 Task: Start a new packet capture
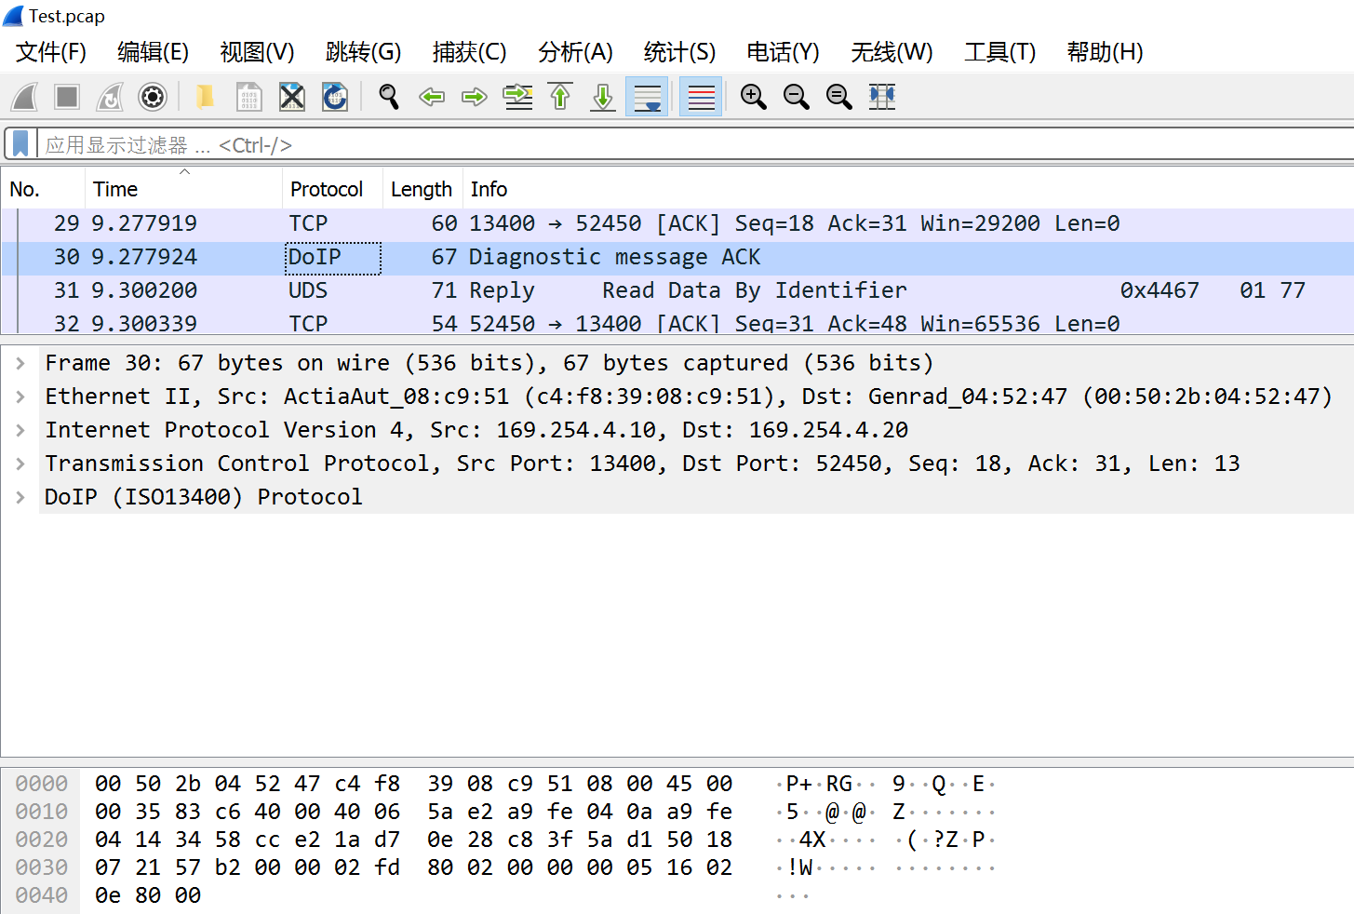pos(23,96)
